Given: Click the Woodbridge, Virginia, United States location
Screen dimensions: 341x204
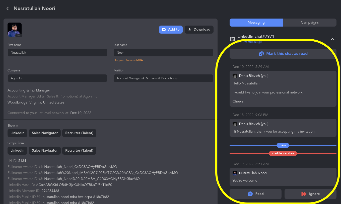Looking at the screenshot, I should 36,103.
